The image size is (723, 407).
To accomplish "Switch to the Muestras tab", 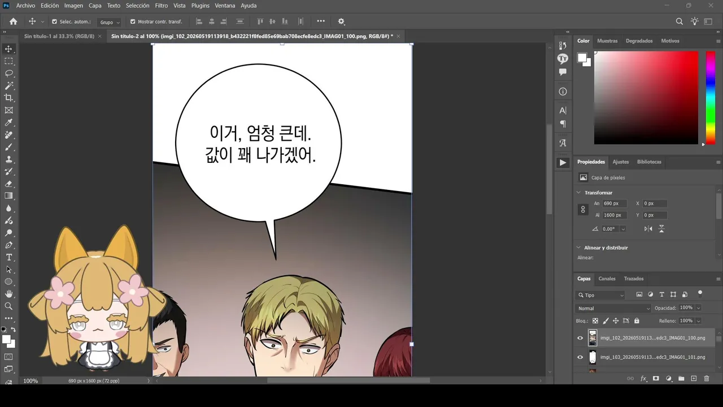I will coord(607,41).
